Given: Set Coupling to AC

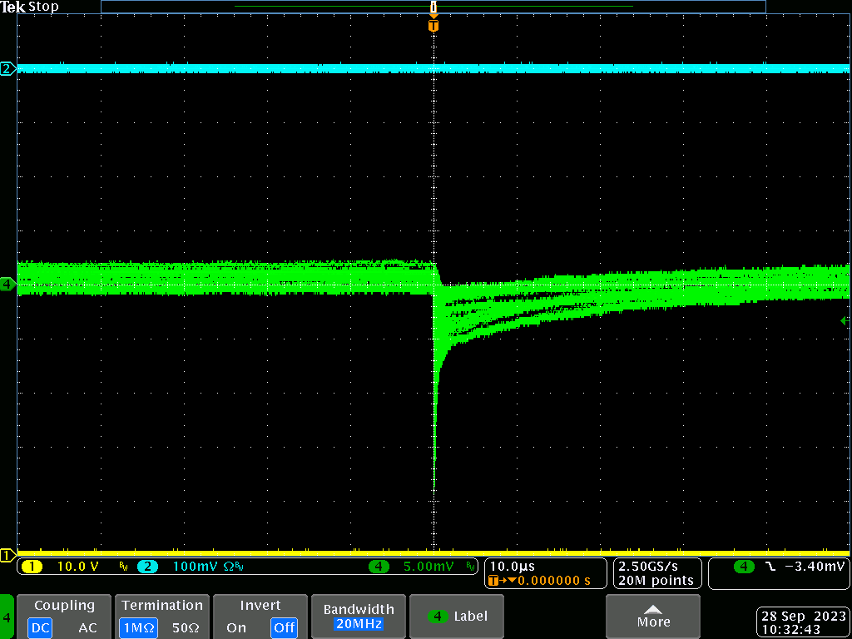Looking at the screenshot, I should click(87, 627).
